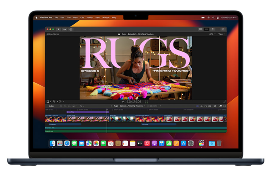
Task: Click the Import Media arrow icon
Action: click(x=59, y=29)
